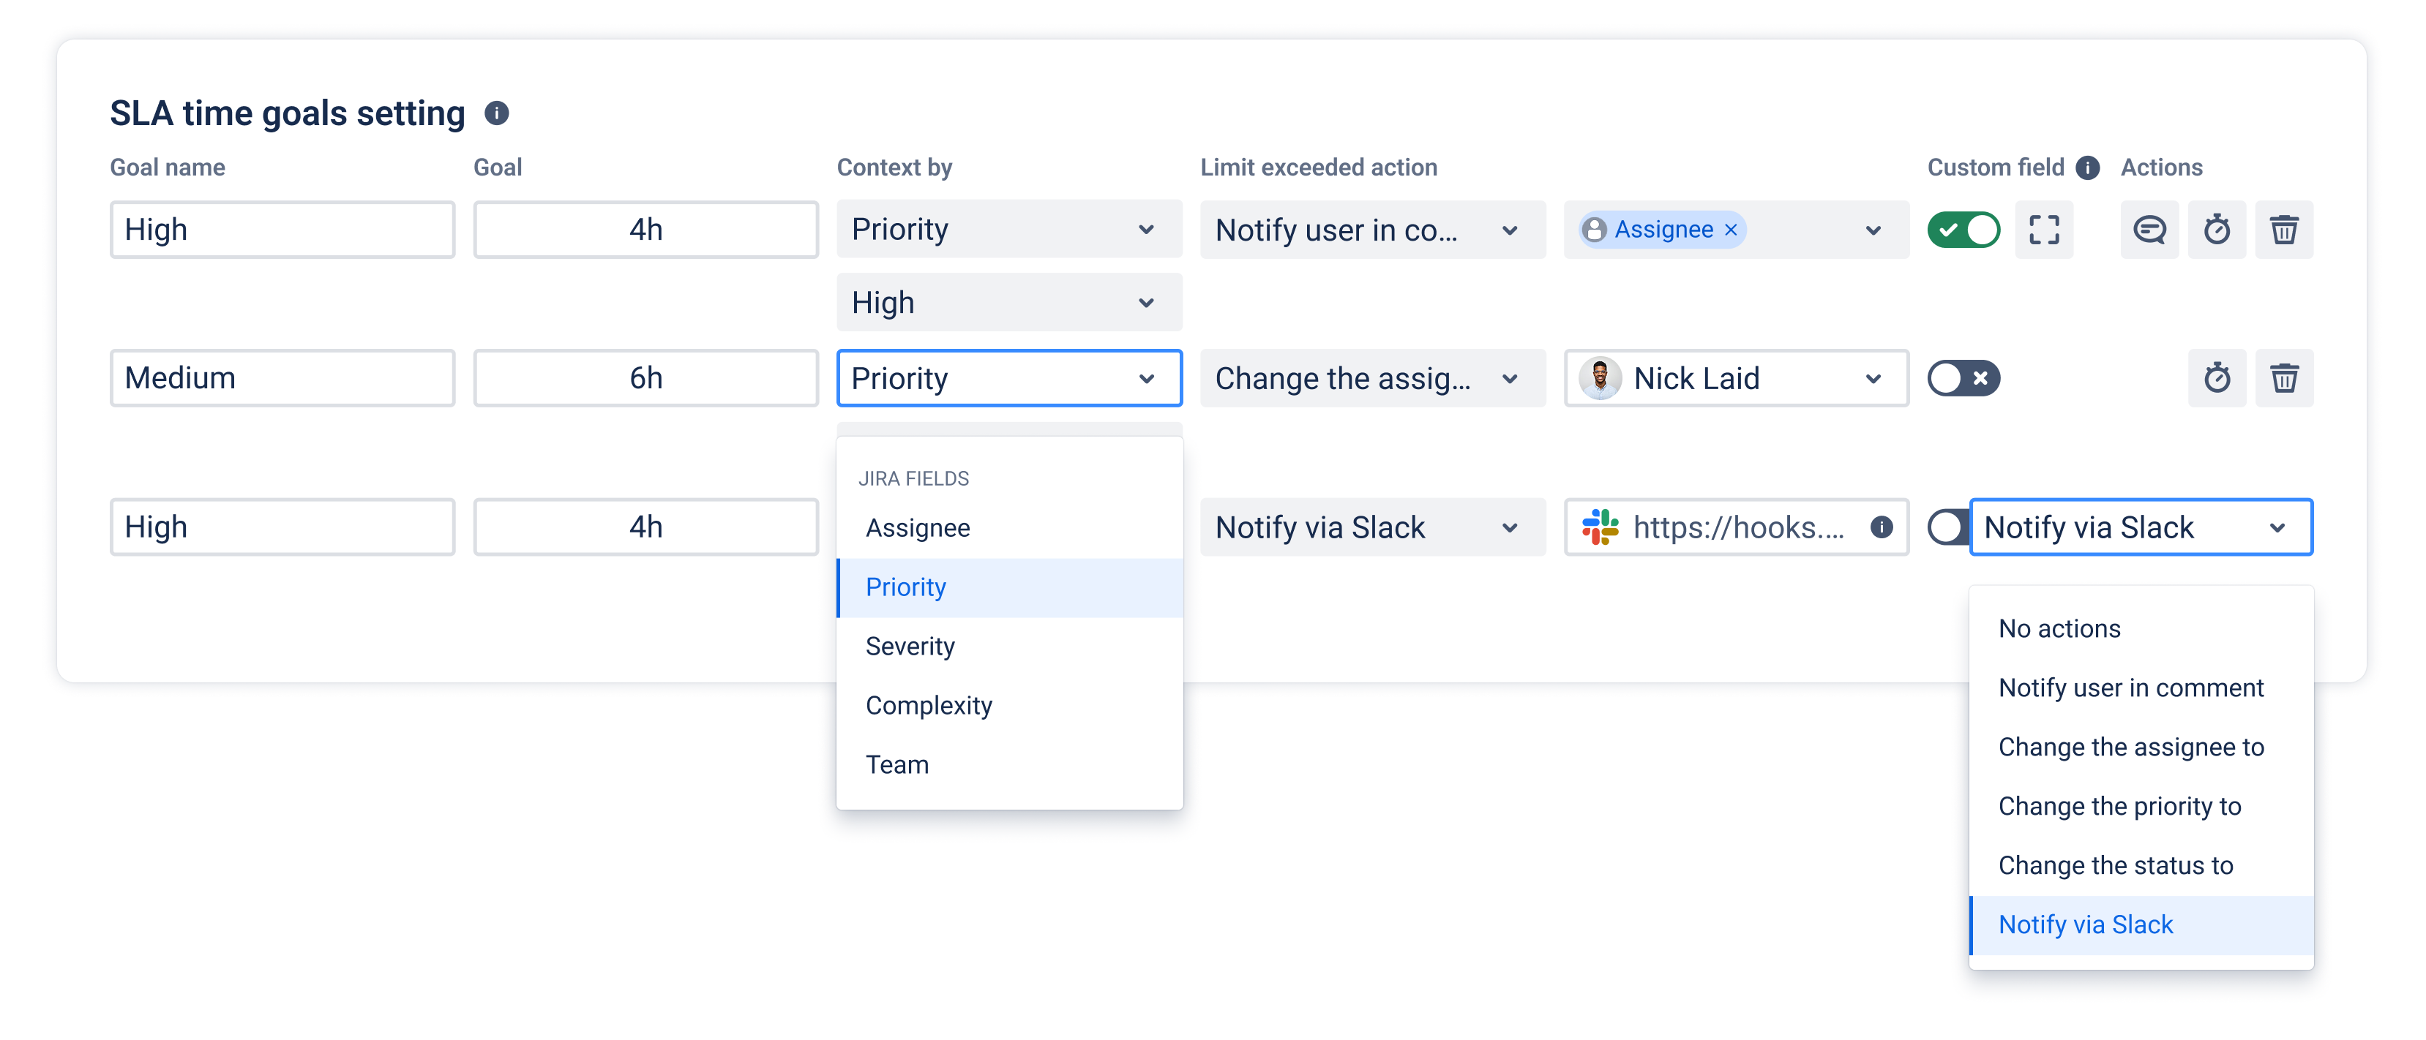Click stopwatch icon in first High row

pyautogui.click(x=2217, y=230)
